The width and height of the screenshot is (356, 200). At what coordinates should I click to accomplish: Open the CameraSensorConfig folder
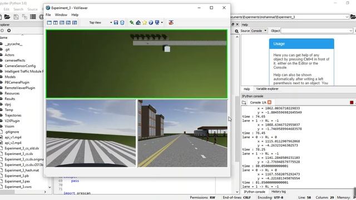click(x=20, y=66)
